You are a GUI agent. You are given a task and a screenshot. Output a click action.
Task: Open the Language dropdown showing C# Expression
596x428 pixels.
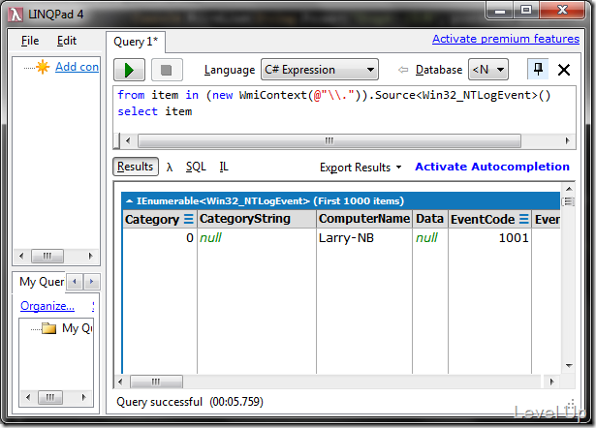click(x=320, y=70)
